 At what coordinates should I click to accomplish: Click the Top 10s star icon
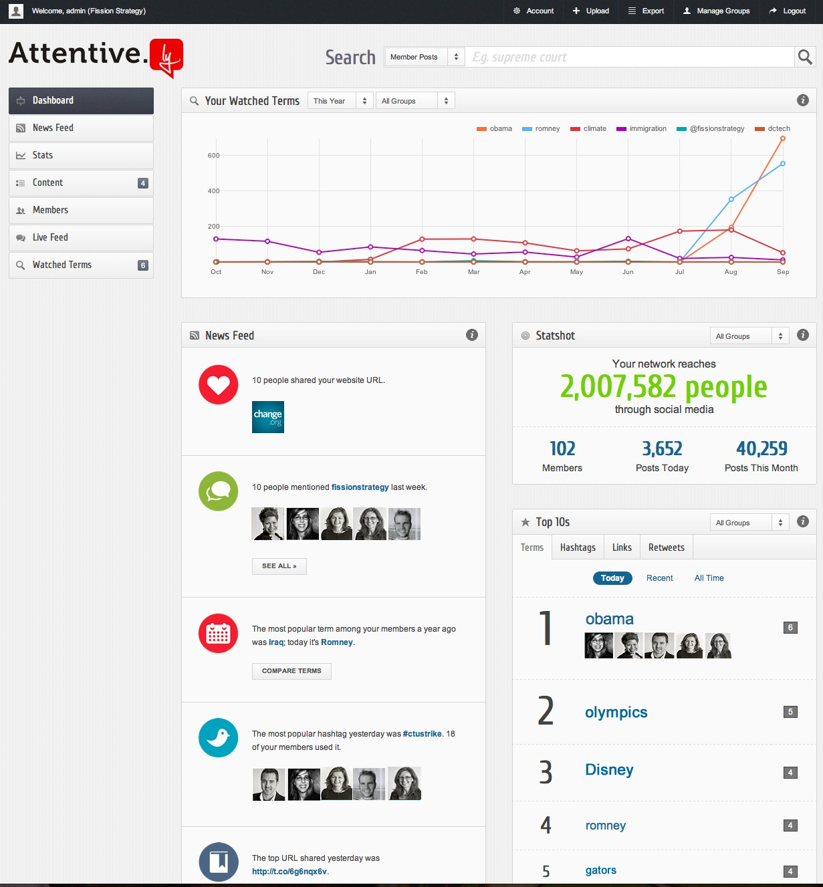(x=525, y=522)
